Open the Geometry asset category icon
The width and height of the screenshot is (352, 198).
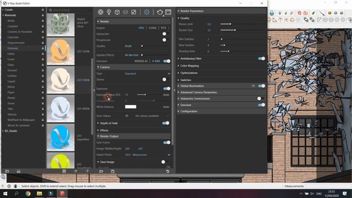(x=117, y=12)
